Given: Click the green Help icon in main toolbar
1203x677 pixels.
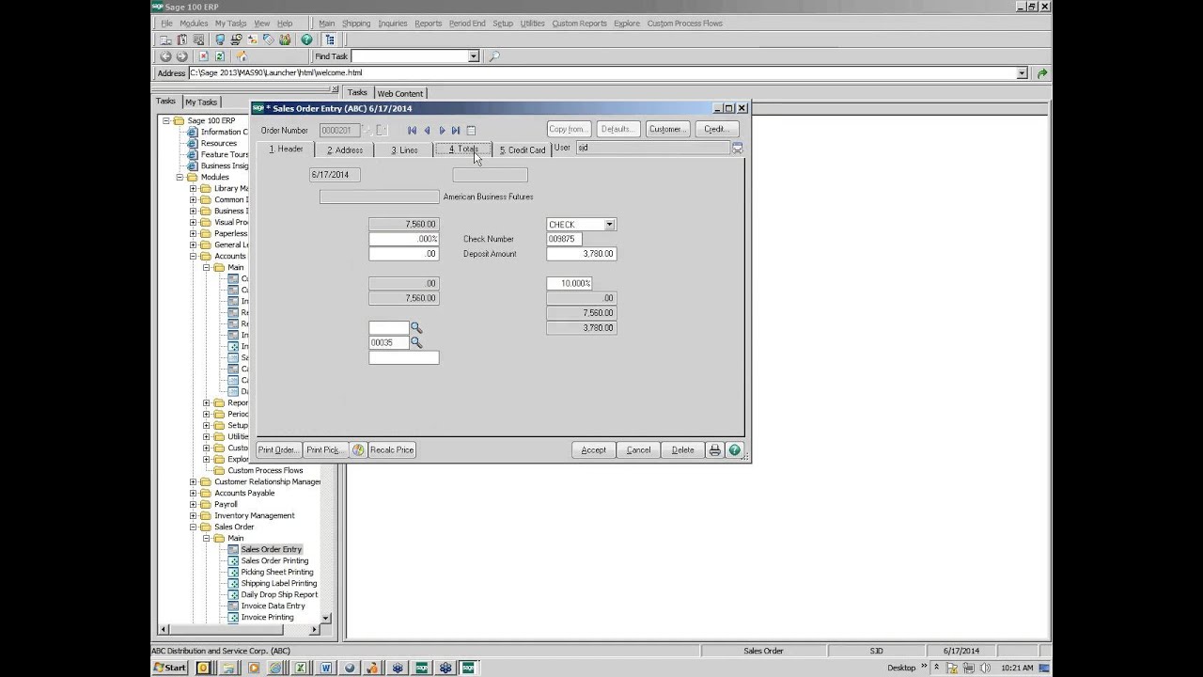Looking at the screenshot, I should 306,39.
